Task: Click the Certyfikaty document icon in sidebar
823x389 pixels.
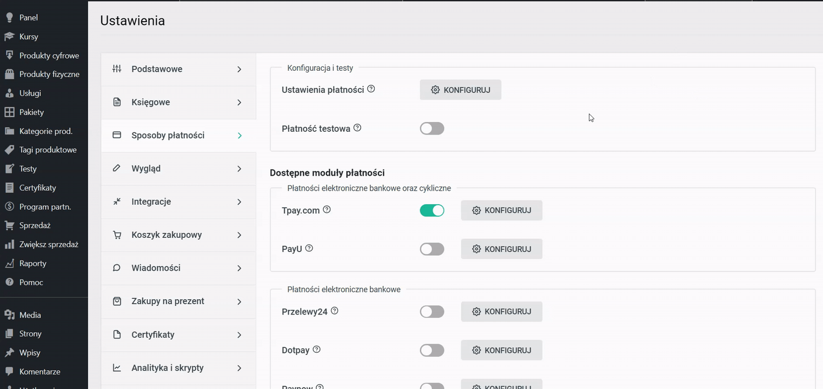Action: pos(9,187)
